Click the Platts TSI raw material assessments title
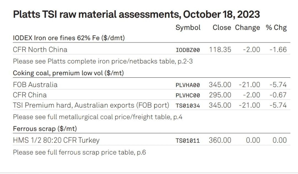 pos(136,15)
